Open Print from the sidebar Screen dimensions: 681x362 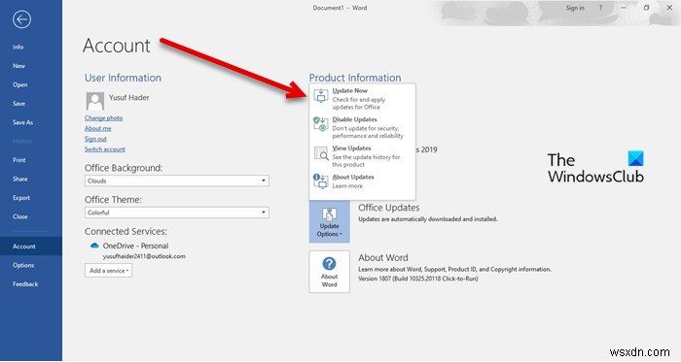(x=19, y=160)
